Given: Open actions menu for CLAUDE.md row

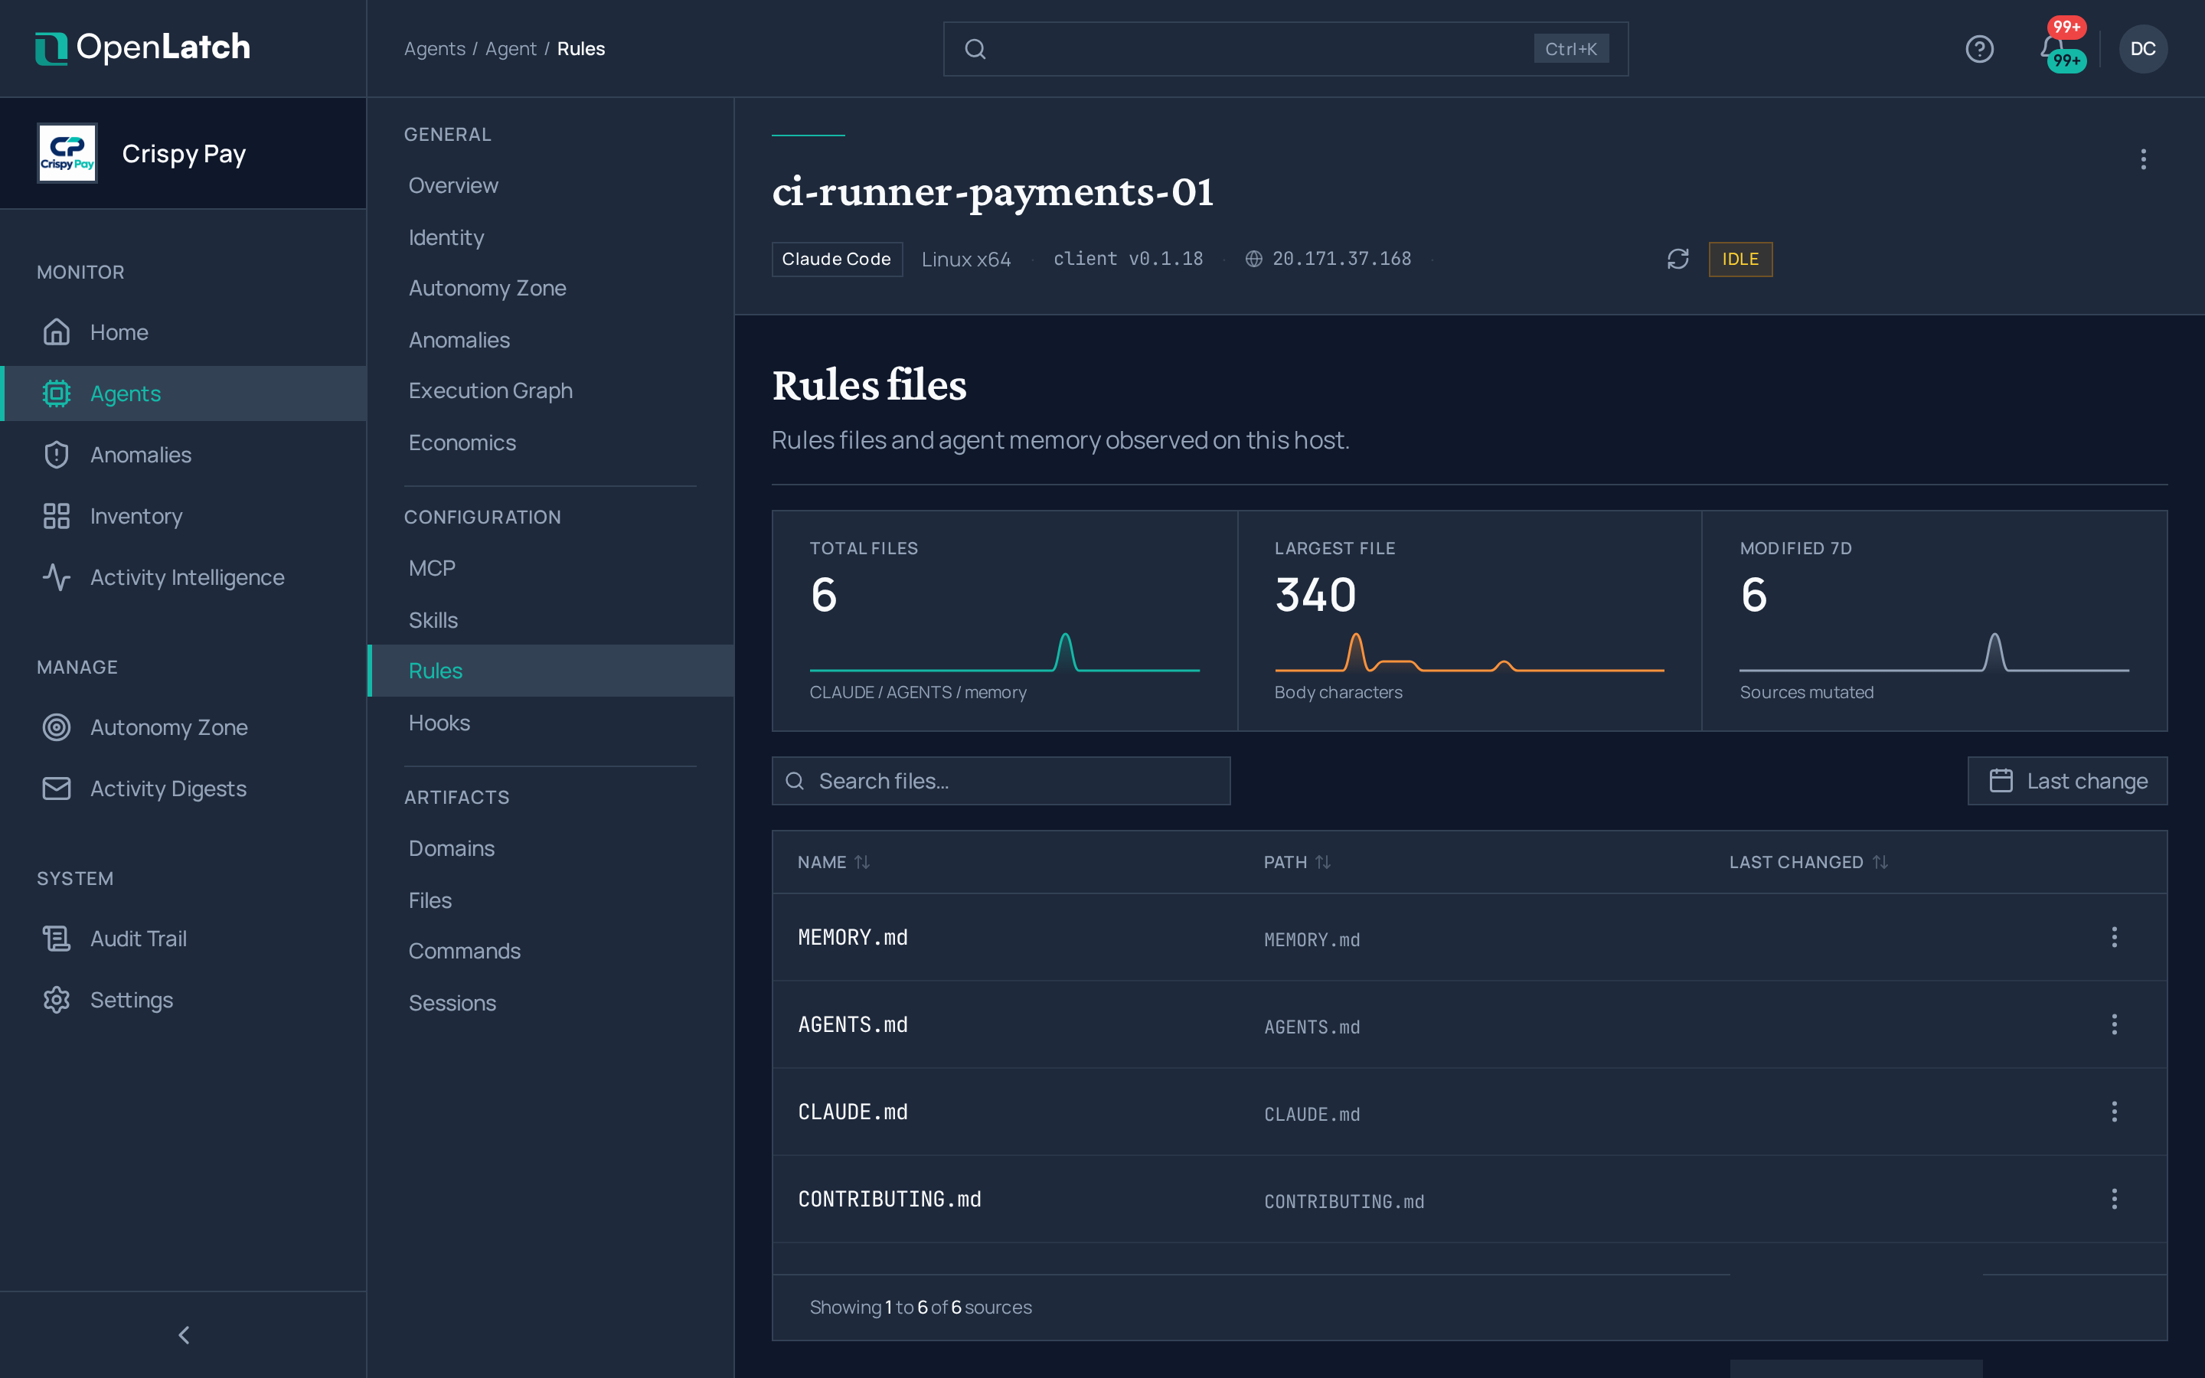Looking at the screenshot, I should click(x=2114, y=1111).
